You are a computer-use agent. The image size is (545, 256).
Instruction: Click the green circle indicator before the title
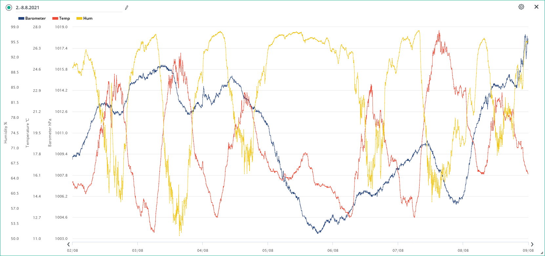9,8
